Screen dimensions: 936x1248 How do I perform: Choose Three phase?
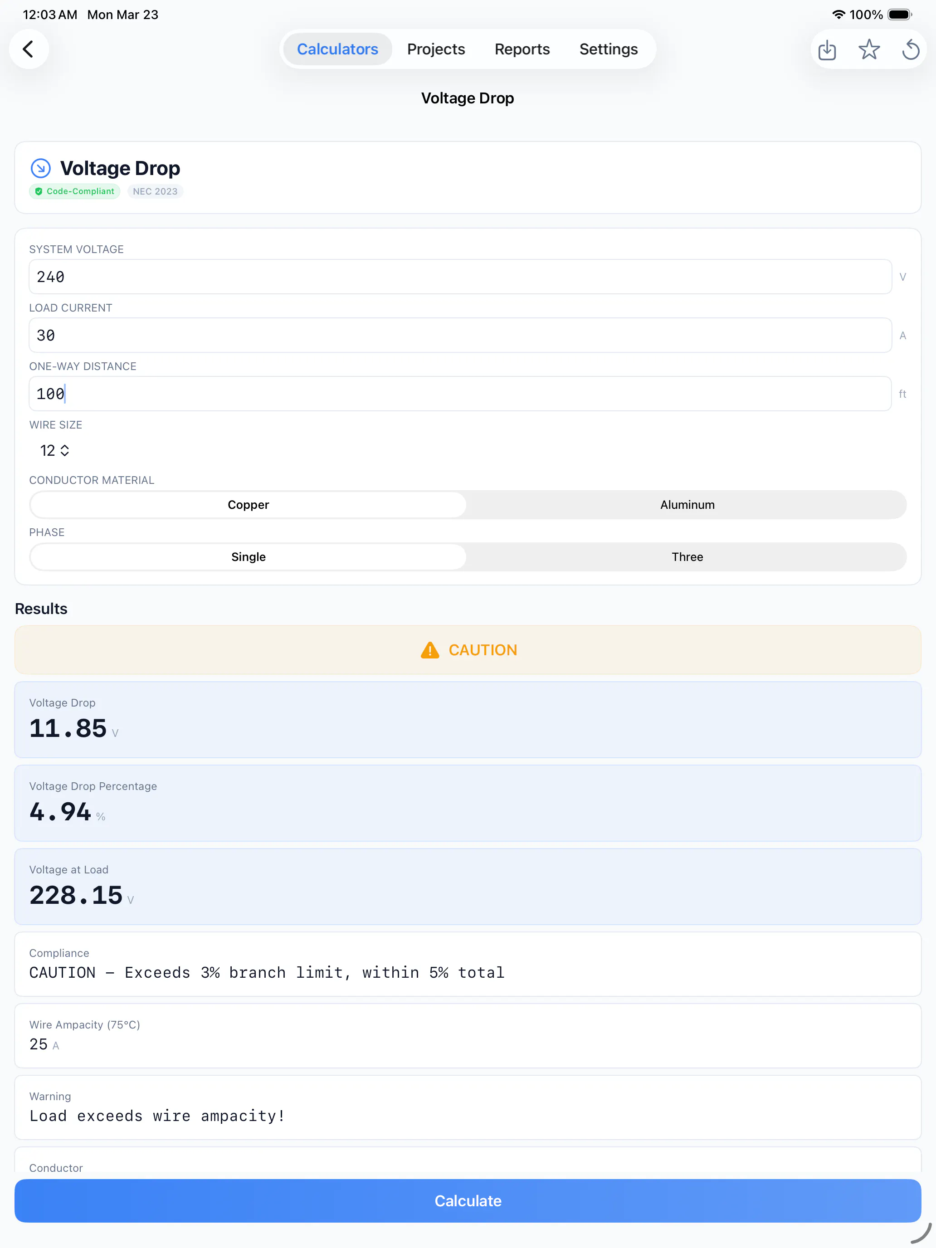tap(687, 557)
